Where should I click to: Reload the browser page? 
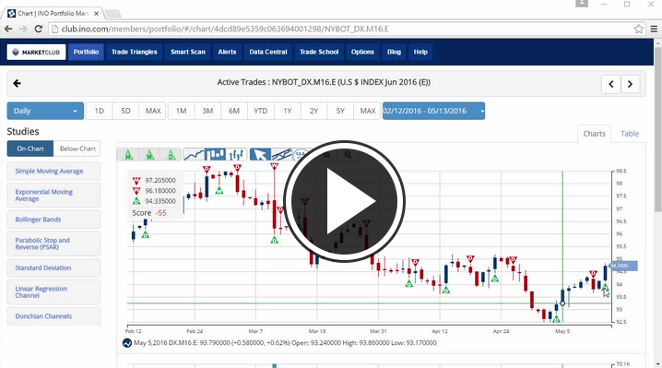[x=39, y=29]
